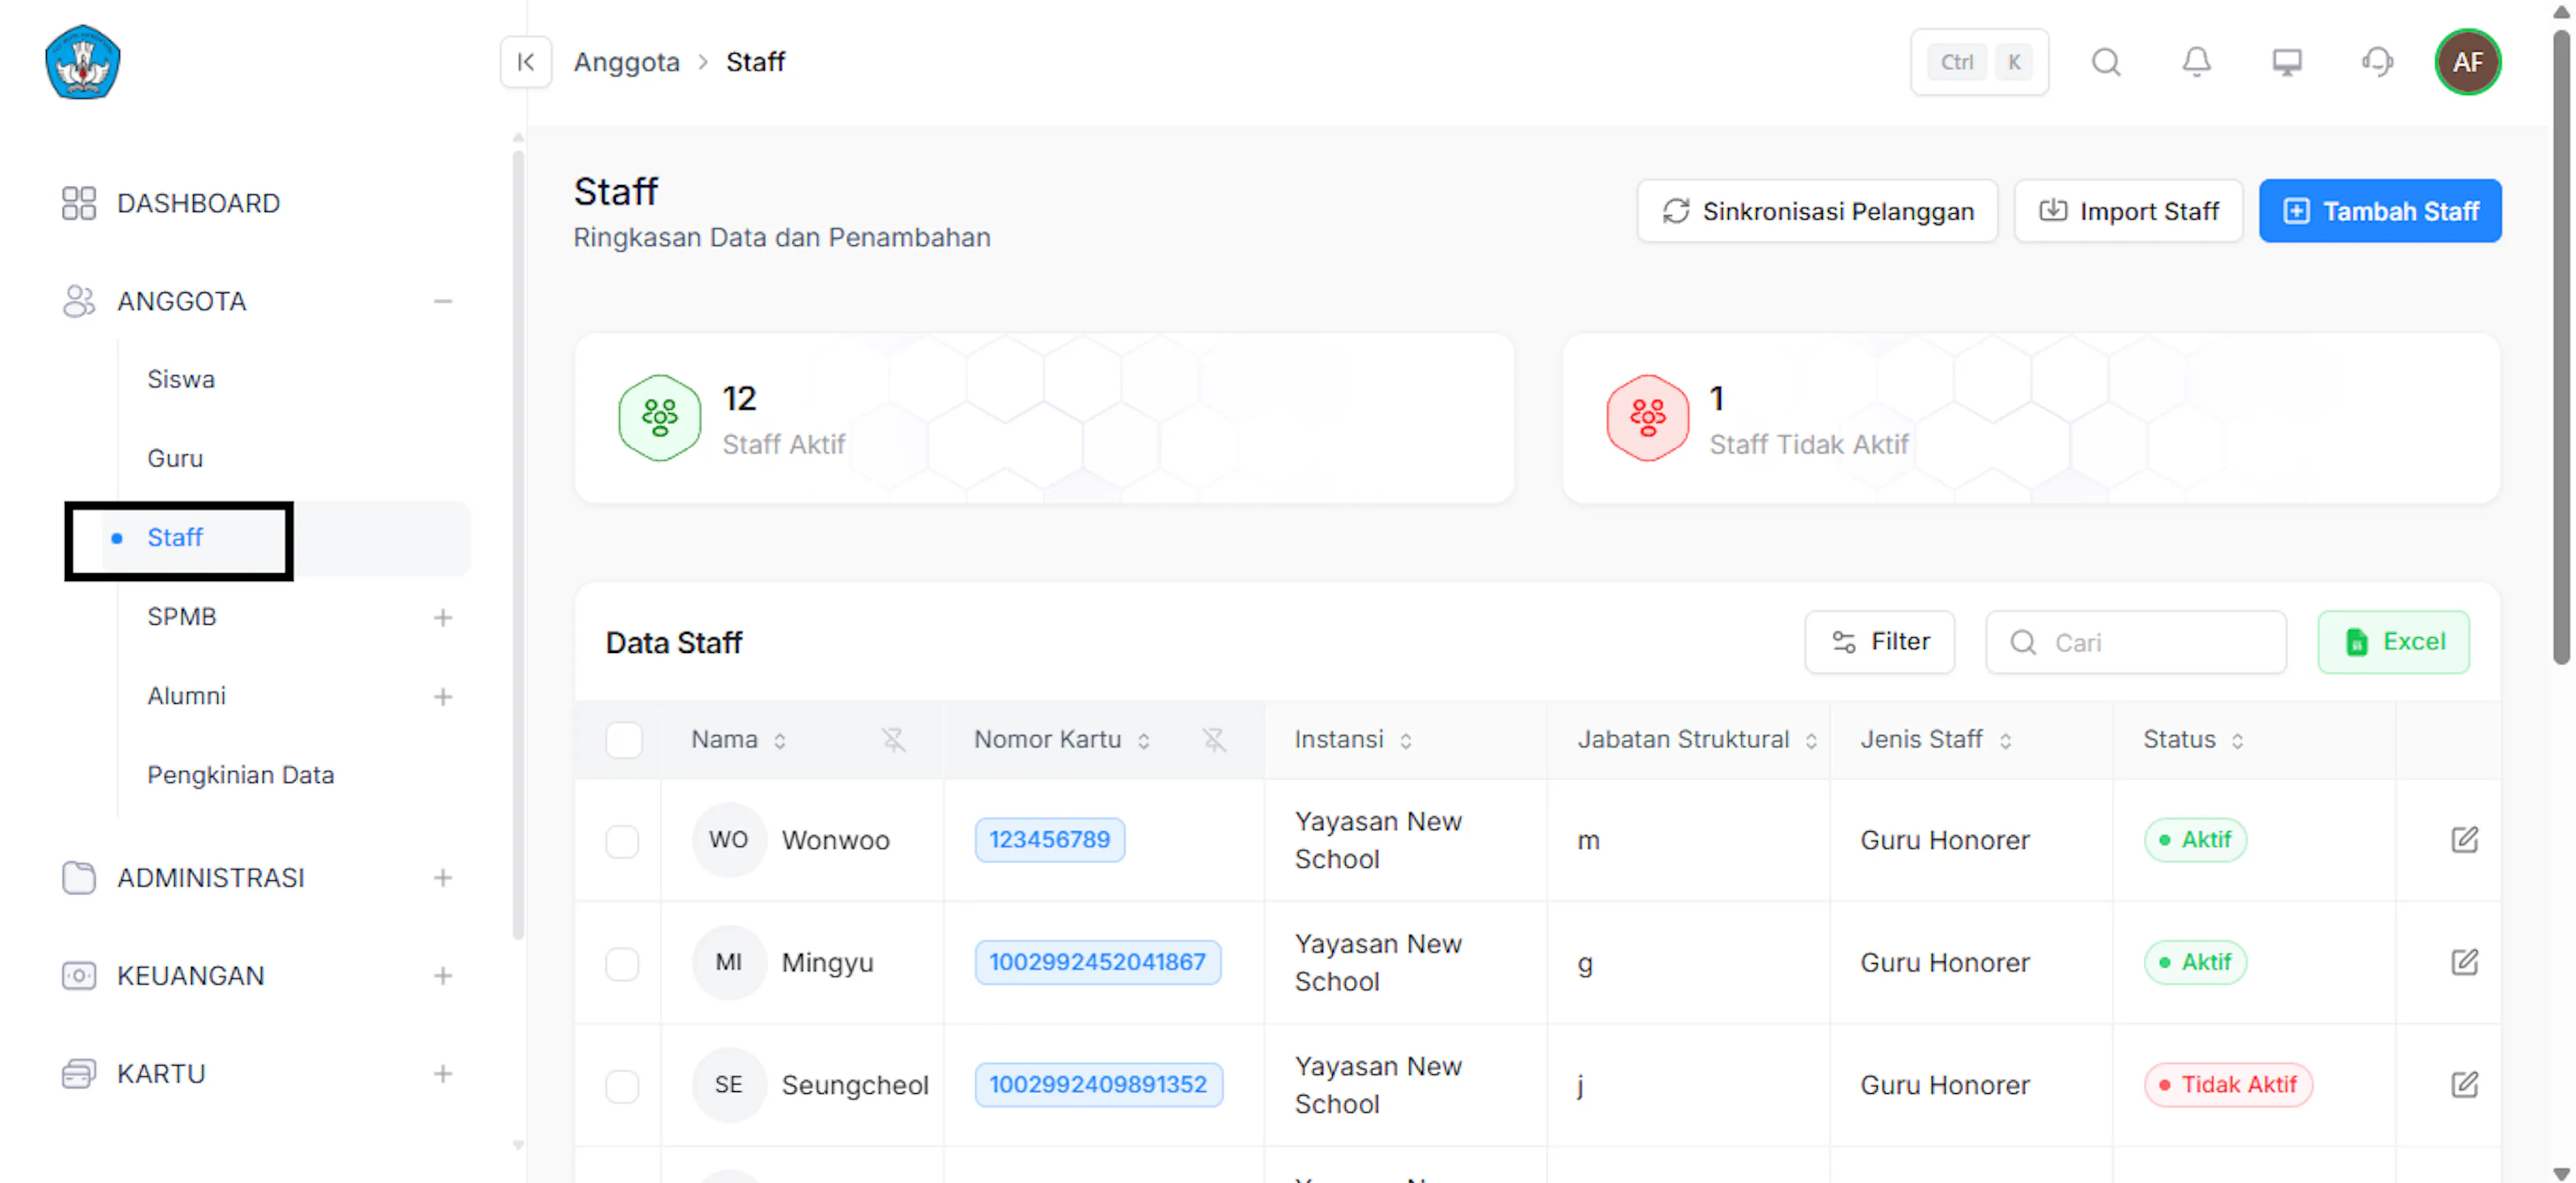
Task: Click the WO avatar for Wonwoo
Action: (x=729, y=839)
